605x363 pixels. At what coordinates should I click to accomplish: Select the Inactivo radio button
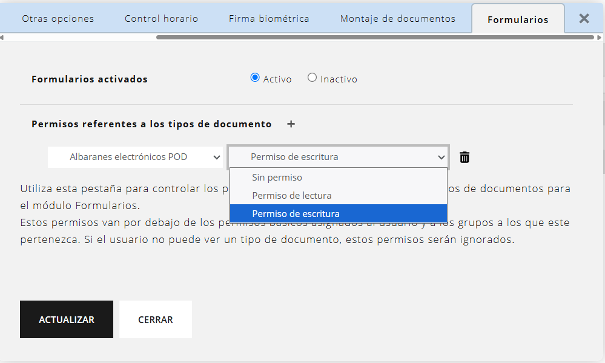pos(312,78)
